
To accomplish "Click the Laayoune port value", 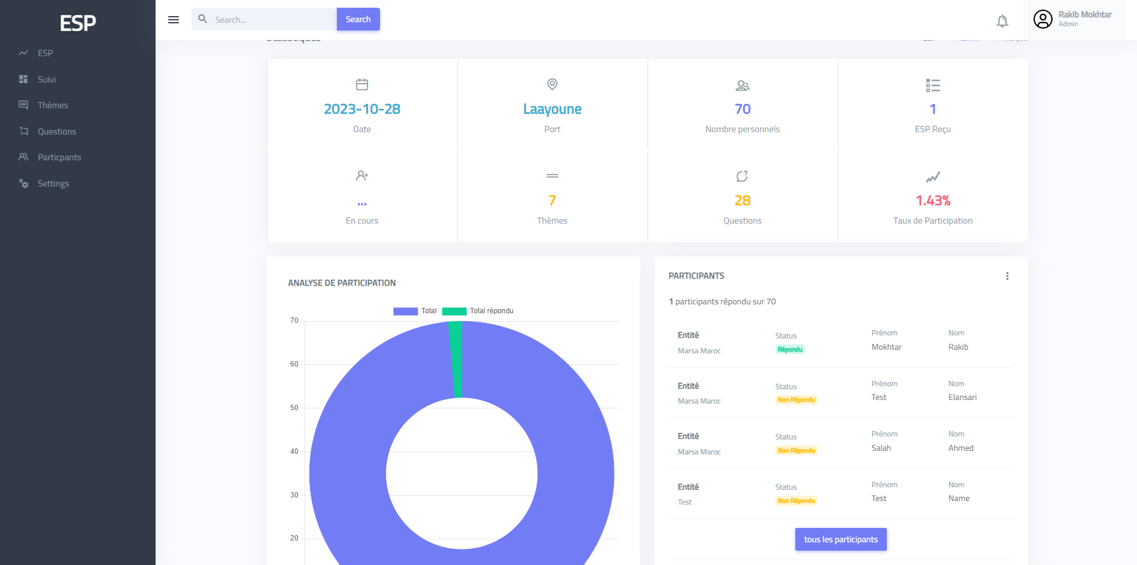I will point(552,109).
